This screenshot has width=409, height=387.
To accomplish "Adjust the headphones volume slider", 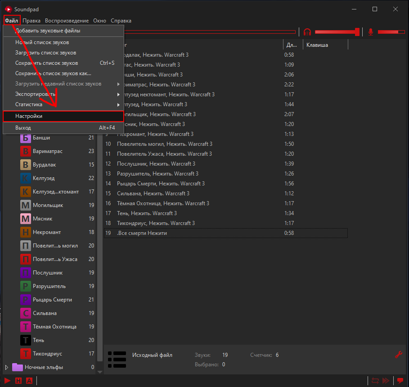I will click(x=337, y=32).
